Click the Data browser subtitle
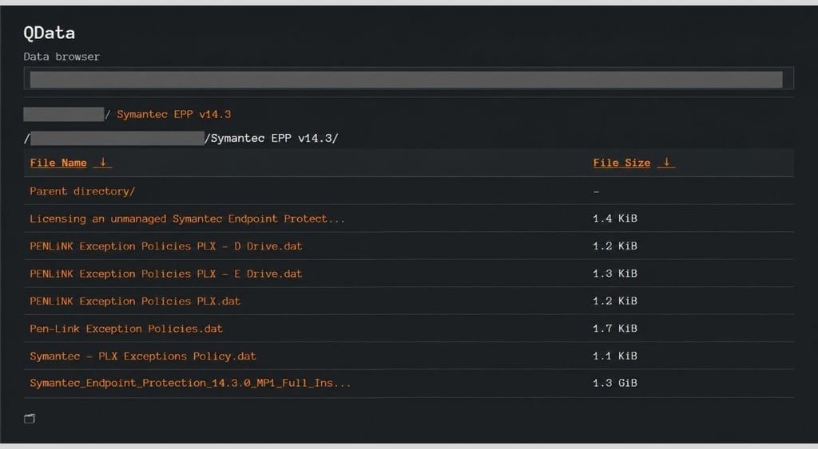 coord(62,57)
